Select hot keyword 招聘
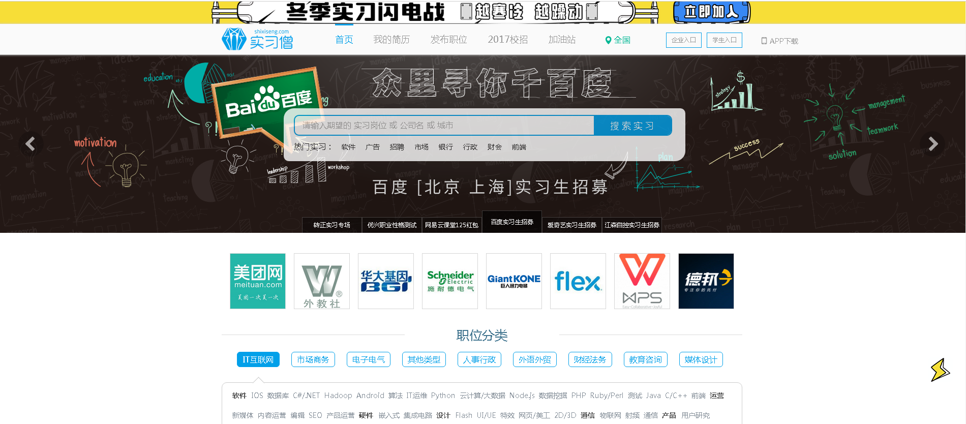The image size is (966, 424). (397, 147)
